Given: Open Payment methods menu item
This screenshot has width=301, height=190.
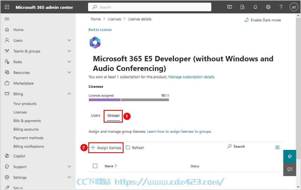Looking at the screenshot, I should pyautogui.click(x=28, y=138).
